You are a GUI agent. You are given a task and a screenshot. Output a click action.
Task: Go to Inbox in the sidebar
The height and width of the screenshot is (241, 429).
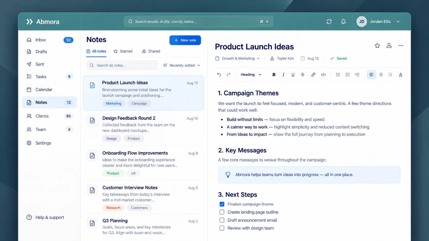point(50,40)
